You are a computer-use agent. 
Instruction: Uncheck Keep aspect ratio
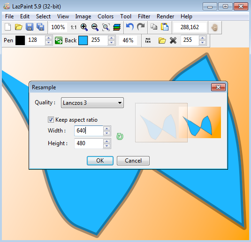[51, 120]
